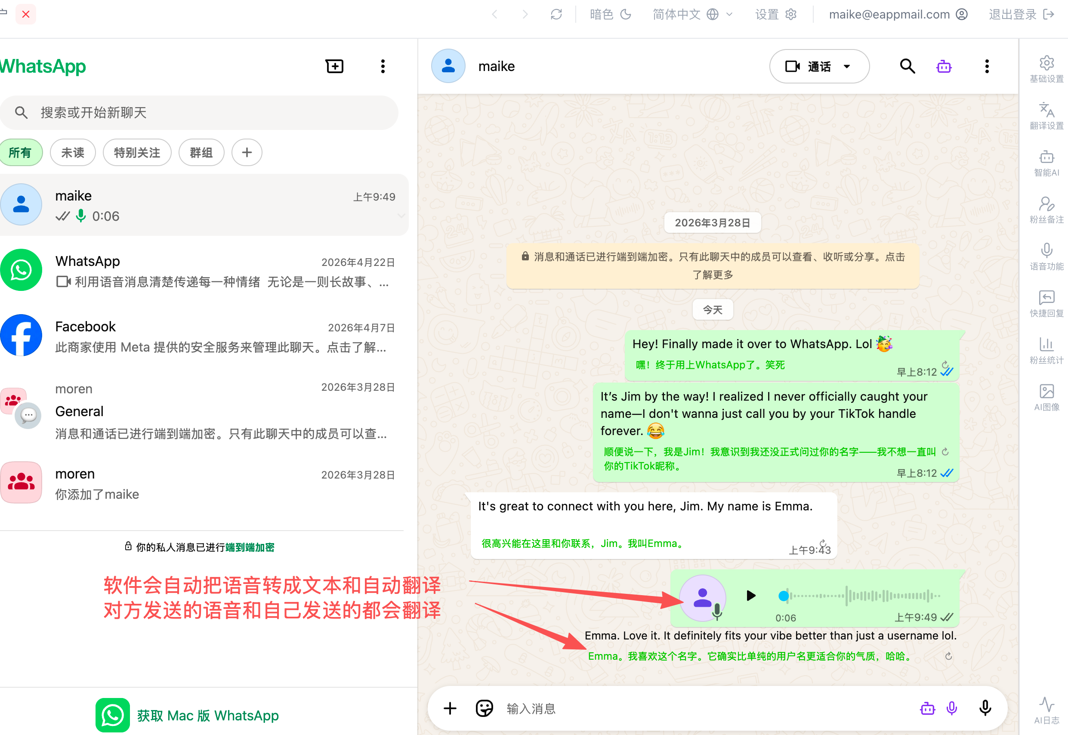Retranslate the Emma voice transcription
Viewport: 1068px width, 735px height.
point(948,656)
